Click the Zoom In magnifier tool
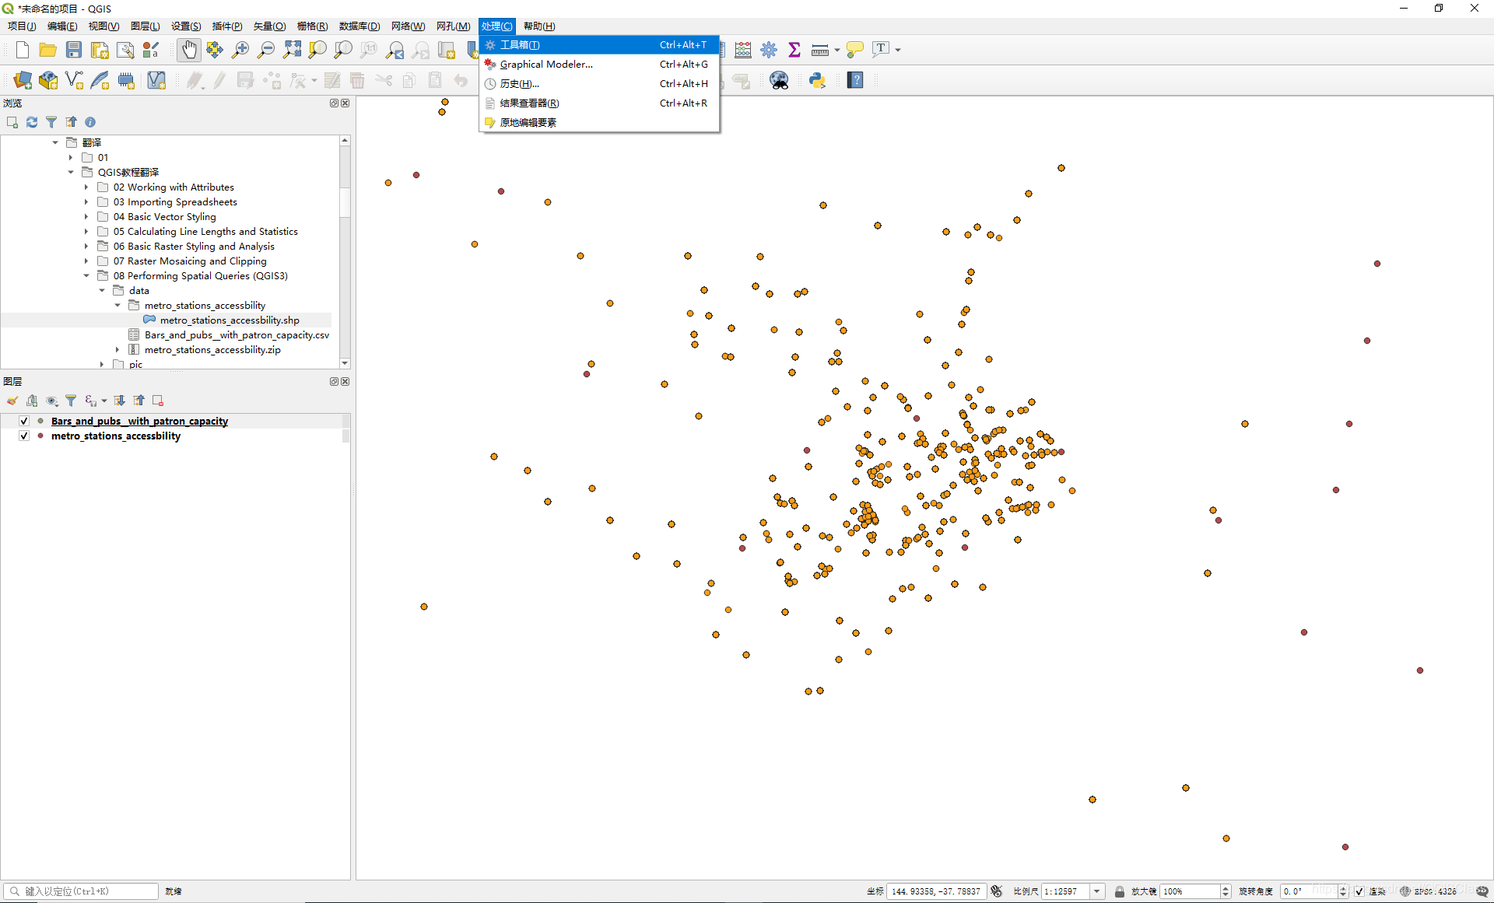The width and height of the screenshot is (1494, 903). 240,50
